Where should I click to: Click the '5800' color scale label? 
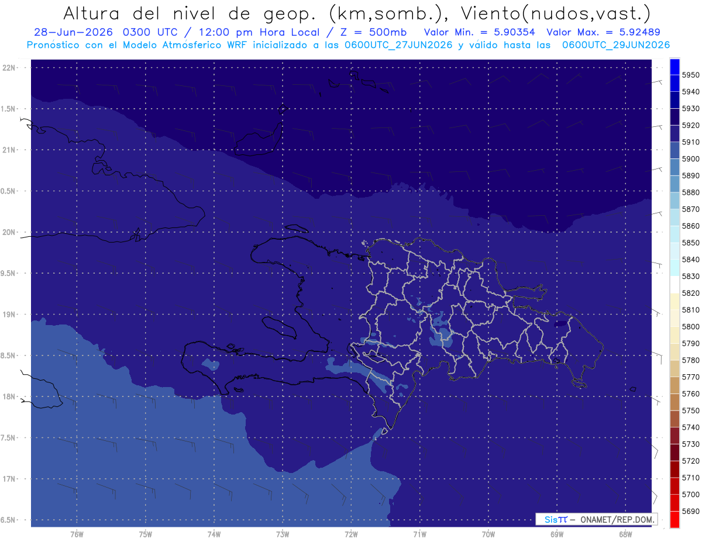click(x=691, y=326)
